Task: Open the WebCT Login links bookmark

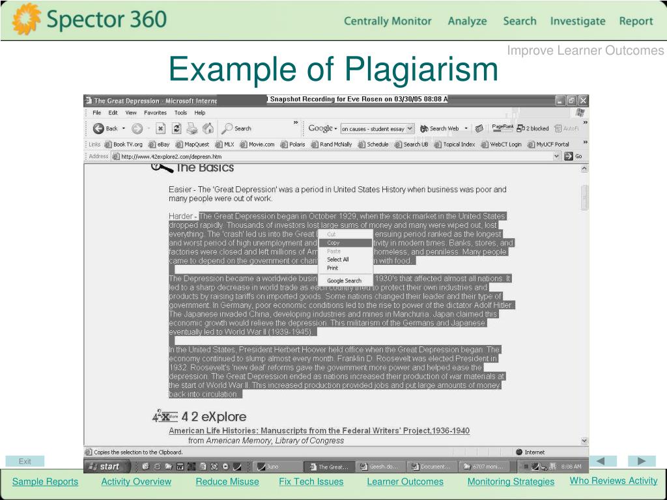Action: coord(501,145)
